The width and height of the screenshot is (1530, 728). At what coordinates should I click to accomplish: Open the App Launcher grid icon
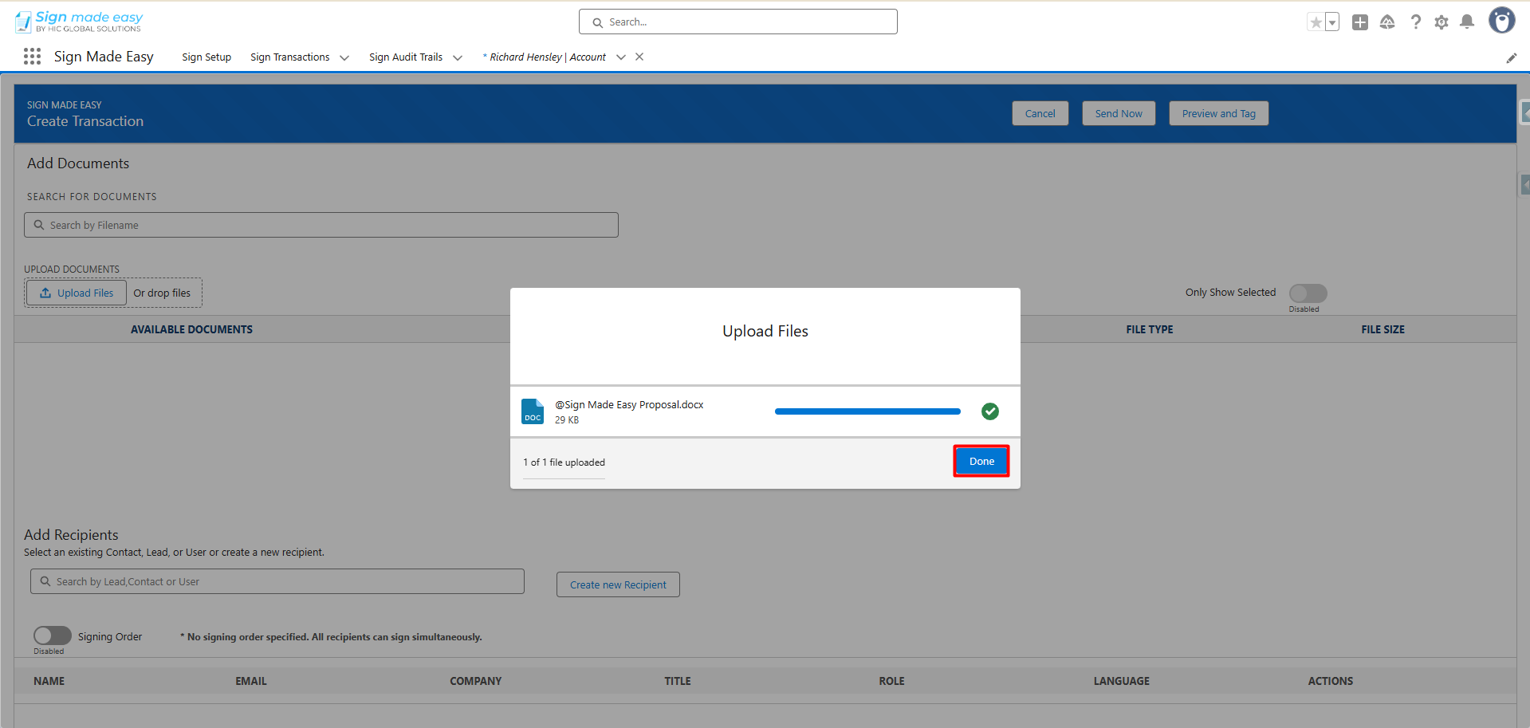[32, 57]
